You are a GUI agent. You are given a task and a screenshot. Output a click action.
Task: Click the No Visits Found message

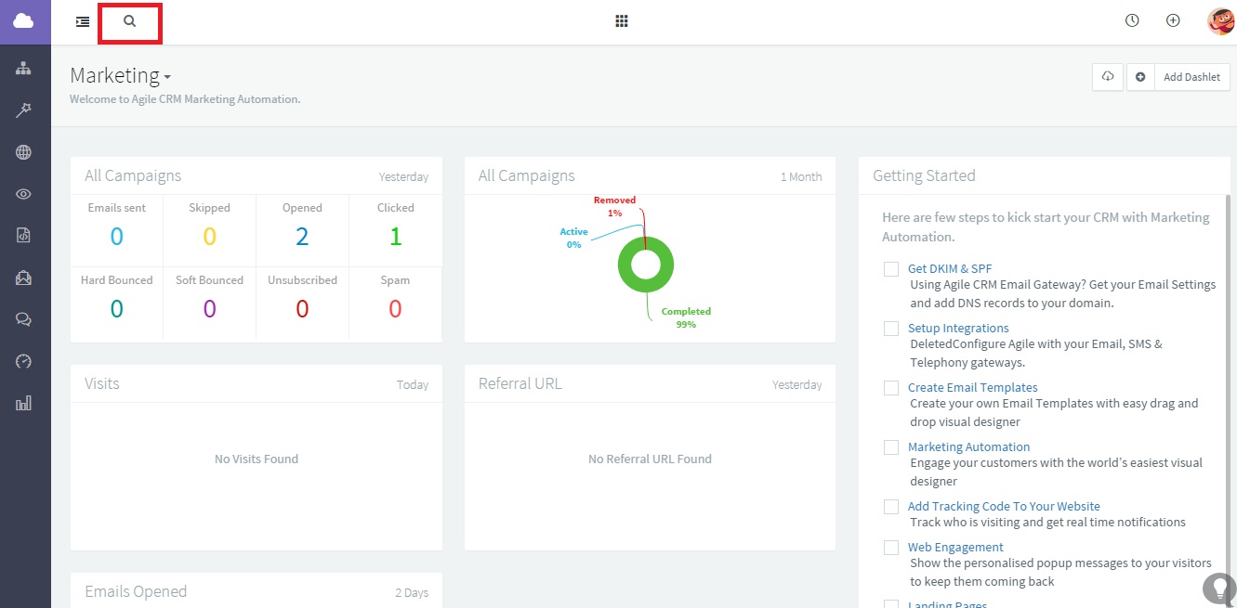pyautogui.click(x=257, y=459)
